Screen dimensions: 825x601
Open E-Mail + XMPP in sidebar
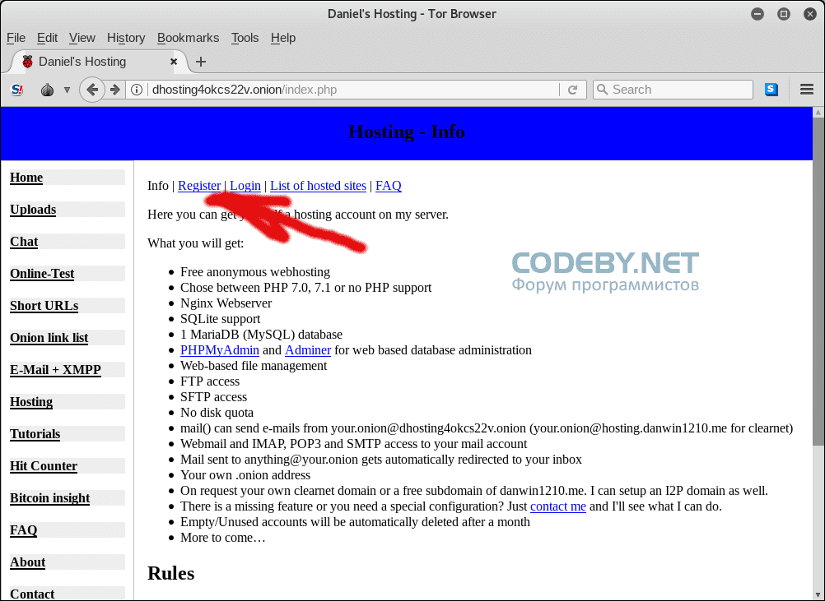(x=55, y=370)
